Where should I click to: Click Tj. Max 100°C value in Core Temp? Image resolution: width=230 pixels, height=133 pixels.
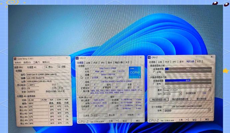point(38,103)
